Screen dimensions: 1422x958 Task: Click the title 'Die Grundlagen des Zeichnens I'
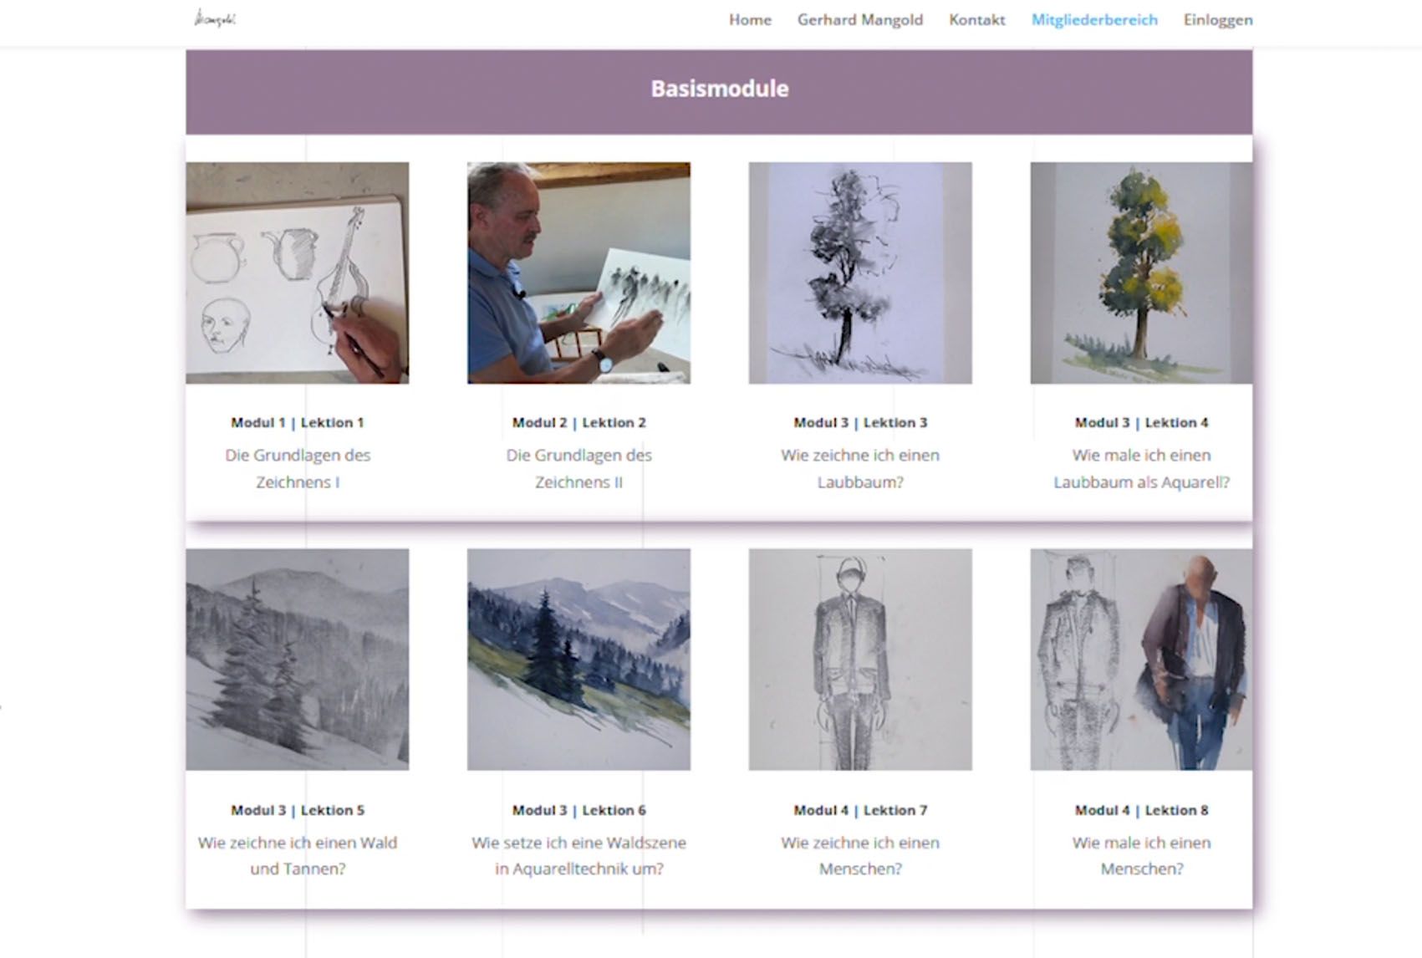pos(297,468)
